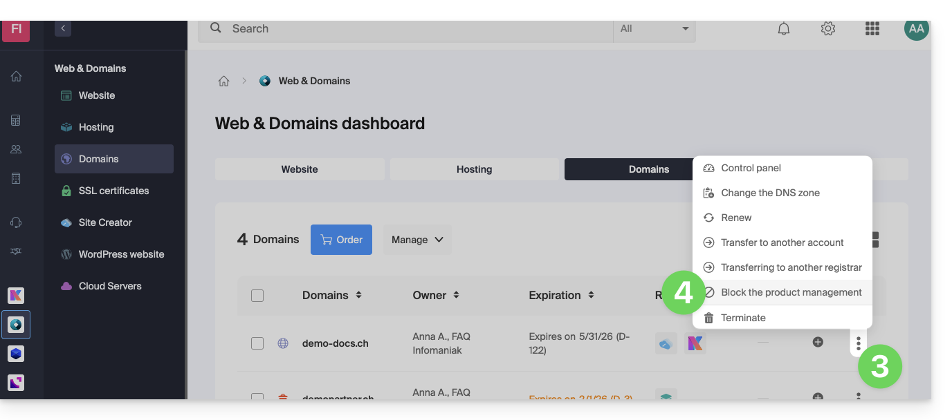Open the Manage dropdown
This screenshot has height=420, width=952.
pyautogui.click(x=417, y=240)
